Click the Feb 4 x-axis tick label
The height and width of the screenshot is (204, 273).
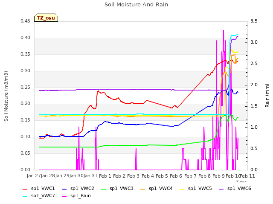(x=148, y=176)
